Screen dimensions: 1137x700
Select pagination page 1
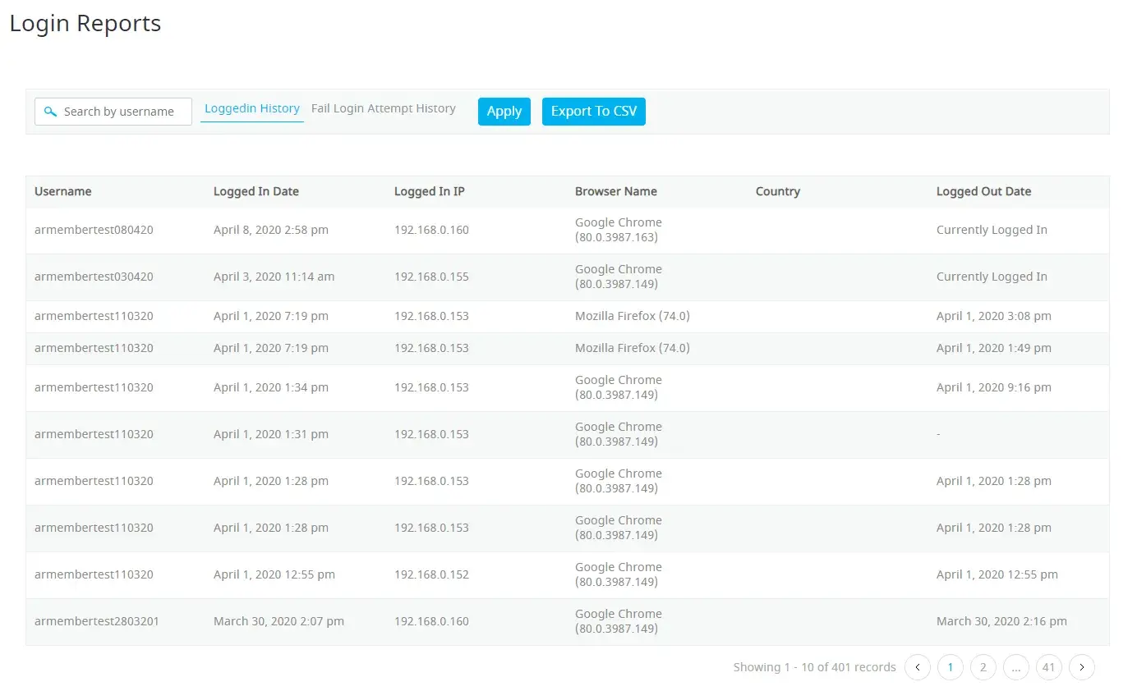tap(951, 667)
